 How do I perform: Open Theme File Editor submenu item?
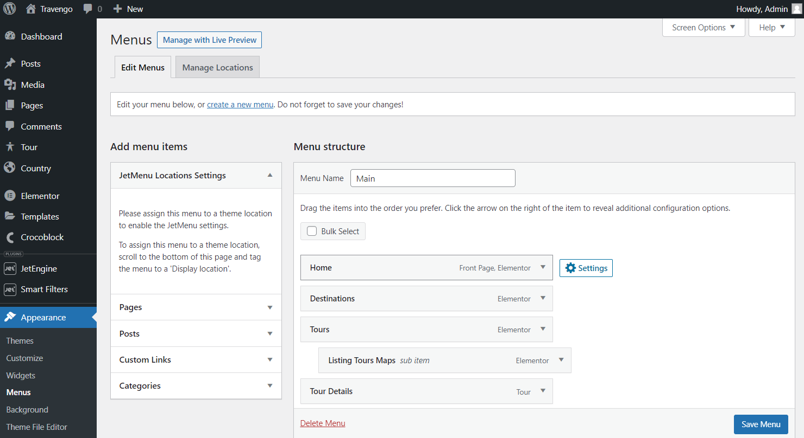[x=36, y=427]
